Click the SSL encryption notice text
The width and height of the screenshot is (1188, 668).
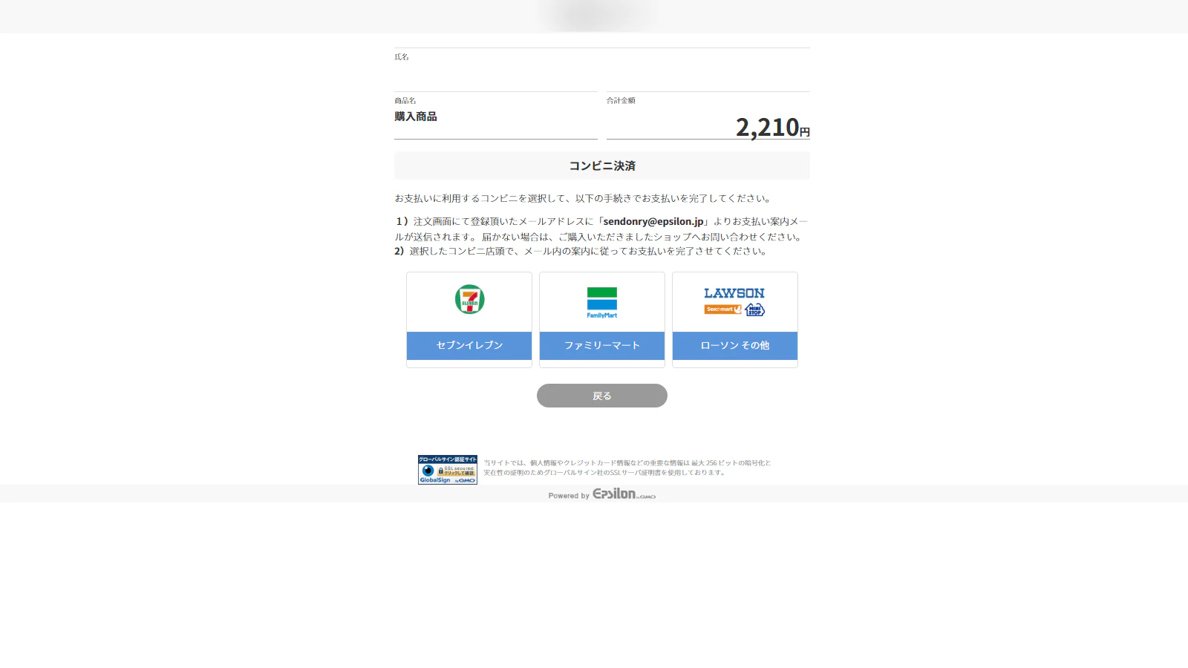click(x=627, y=468)
